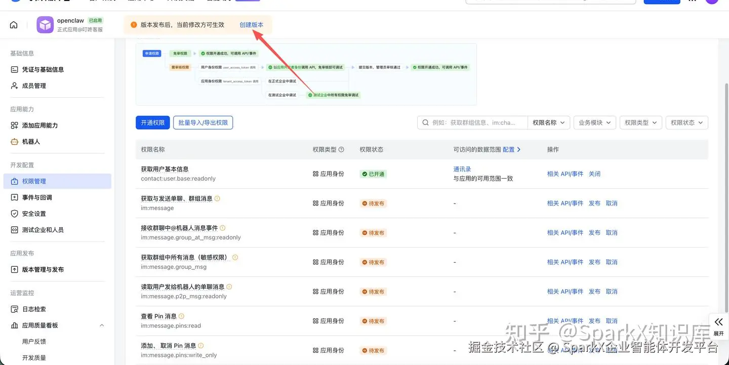
Task: Focus the permission search input field
Action: coord(473,123)
